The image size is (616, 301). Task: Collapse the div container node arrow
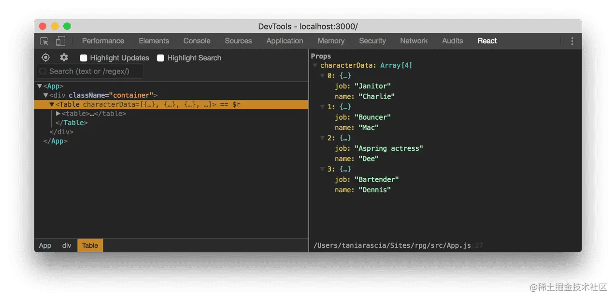pyautogui.click(x=46, y=96)
